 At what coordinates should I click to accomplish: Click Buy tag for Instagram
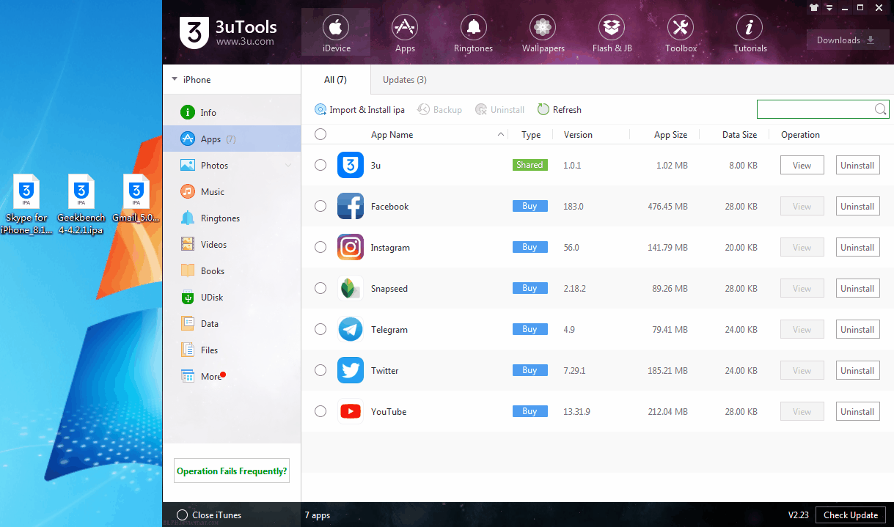[x=530, y=247]
